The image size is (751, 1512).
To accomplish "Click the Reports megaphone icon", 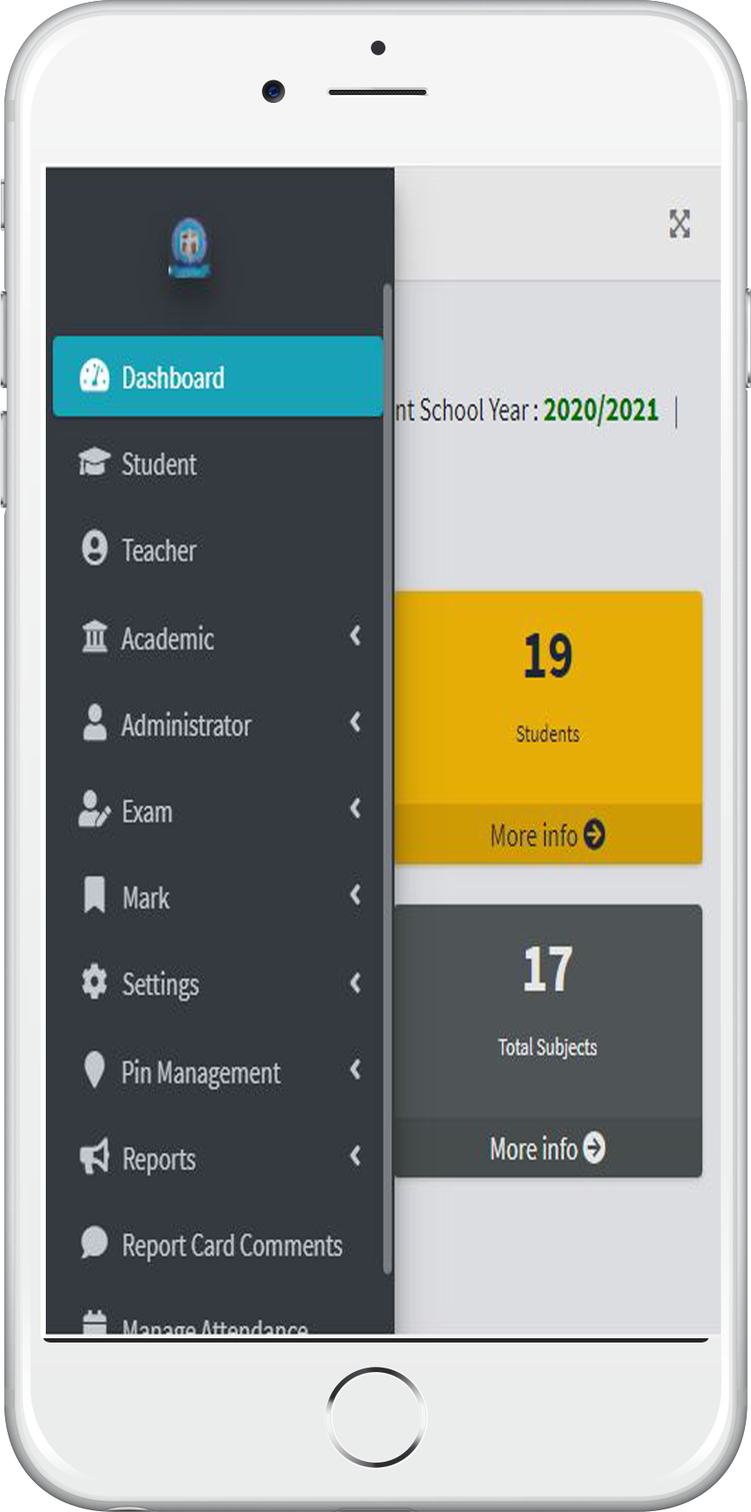I will coord(94,1157).
